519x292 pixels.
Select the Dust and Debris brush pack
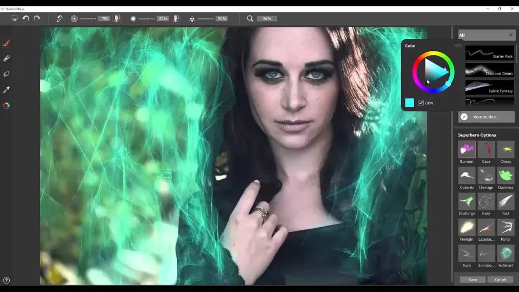coord(490,70)
